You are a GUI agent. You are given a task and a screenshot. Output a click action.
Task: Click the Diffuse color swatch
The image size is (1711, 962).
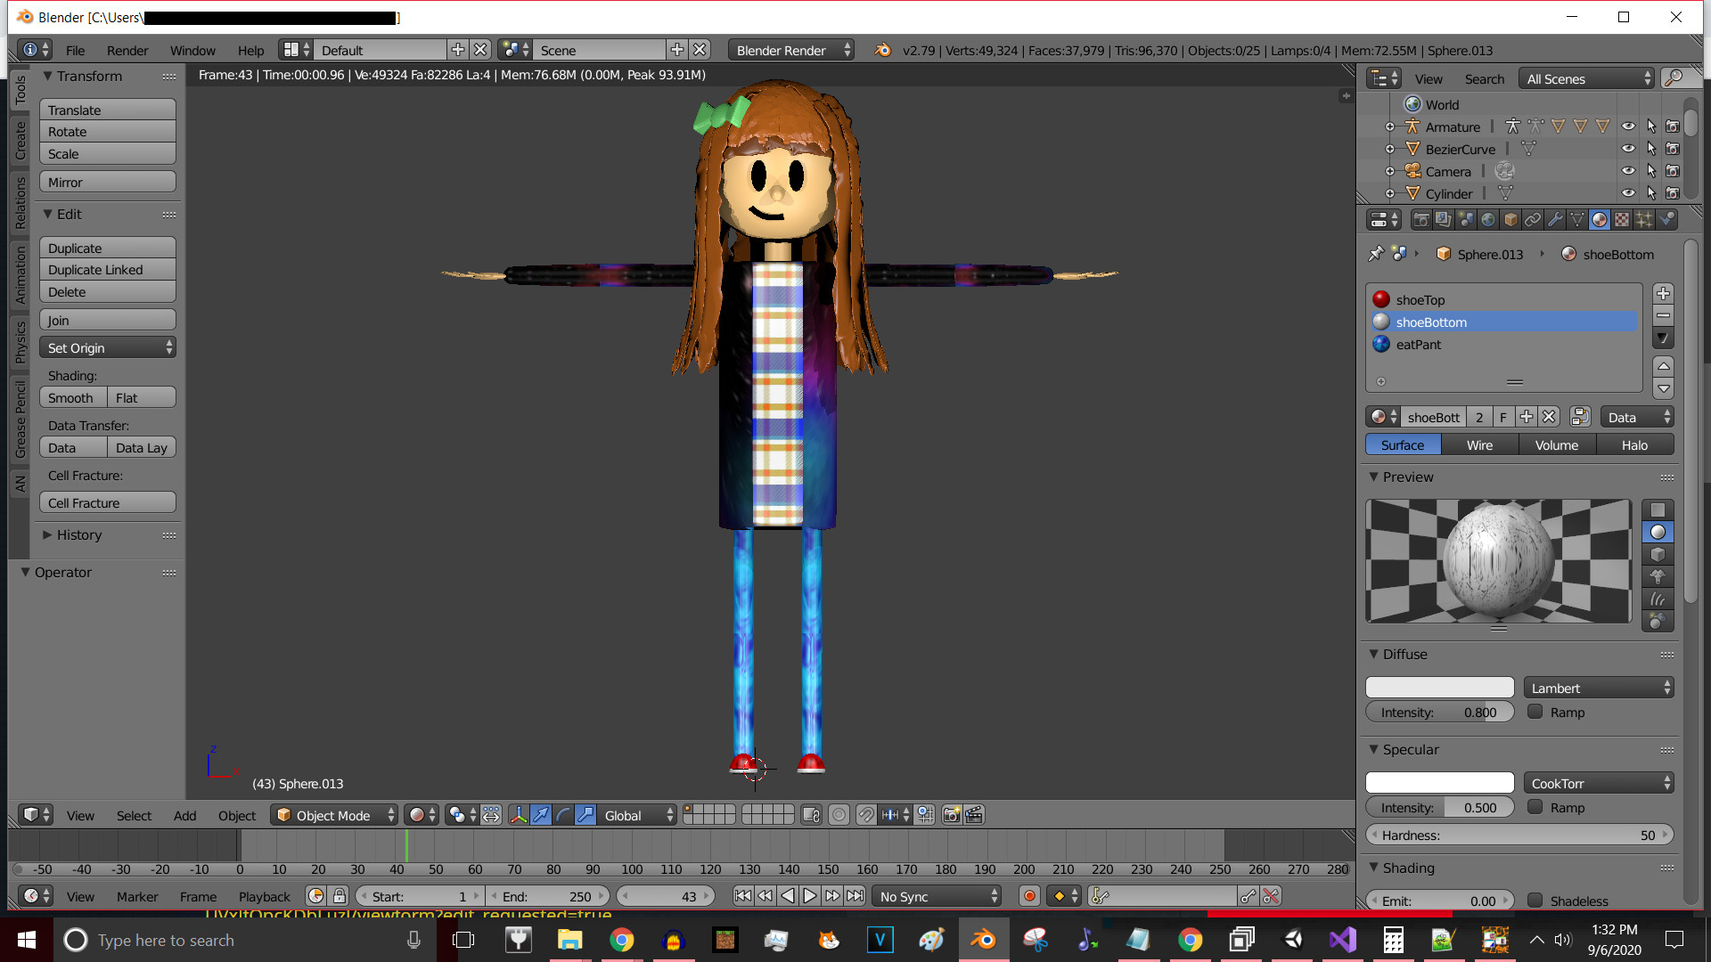1439,688
